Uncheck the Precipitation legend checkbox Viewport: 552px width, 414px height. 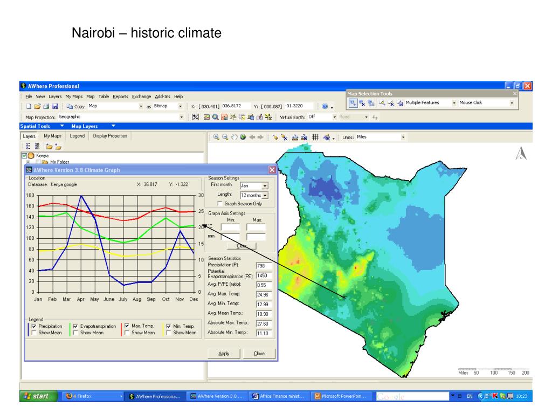[x=34, y=326]
